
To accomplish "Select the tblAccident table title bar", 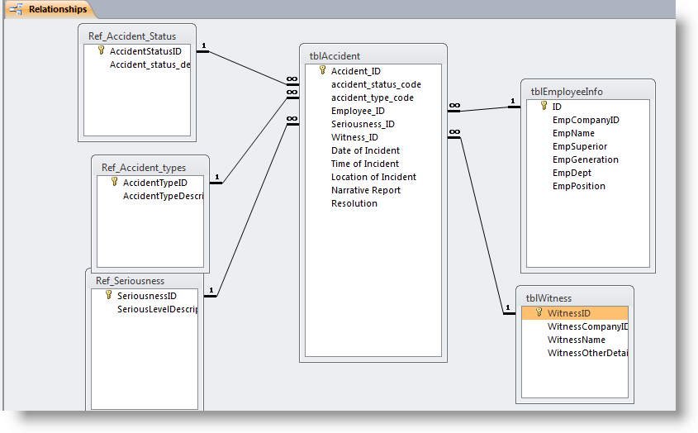I will (373, 55).
